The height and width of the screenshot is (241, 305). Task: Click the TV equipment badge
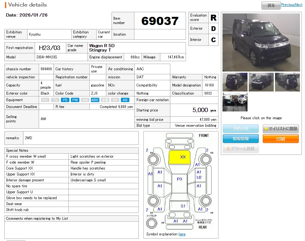tap(55, 100)
